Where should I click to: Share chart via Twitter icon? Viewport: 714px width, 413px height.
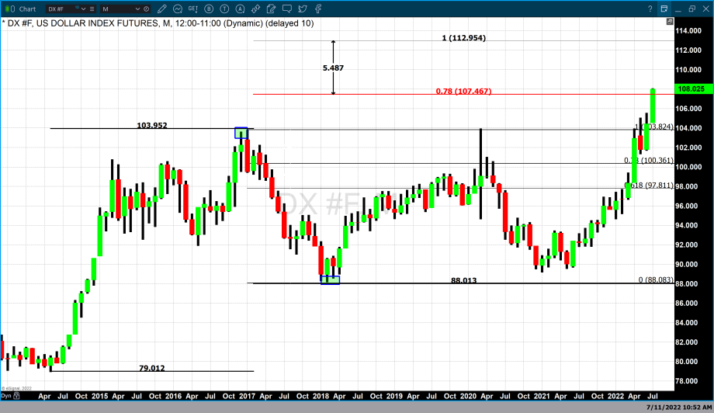point(303,9)
